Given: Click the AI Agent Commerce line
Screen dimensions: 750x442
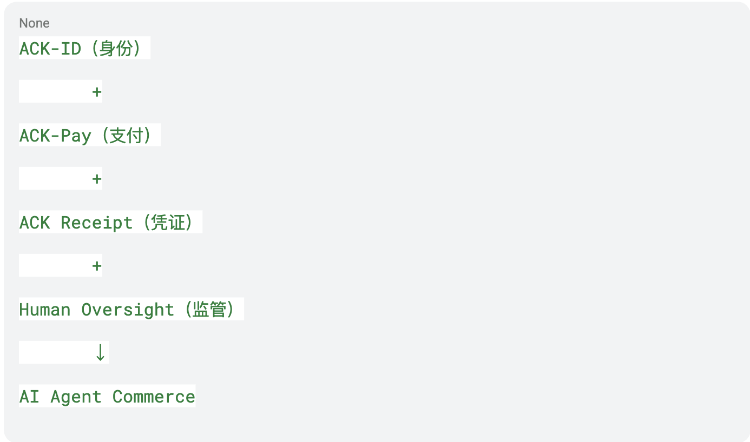Looking at the screenshot, I should [107, 396].
